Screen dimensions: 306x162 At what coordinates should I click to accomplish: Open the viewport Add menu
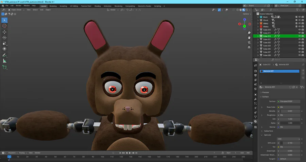41,10
